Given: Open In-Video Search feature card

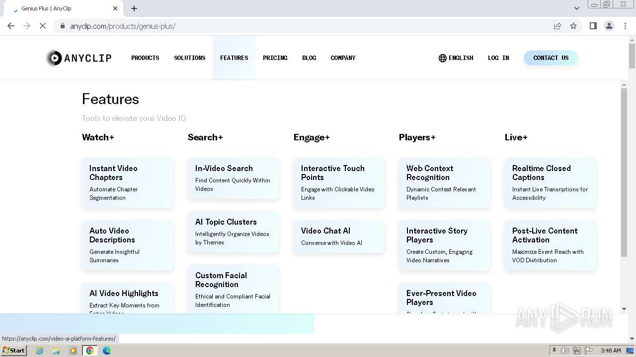Looking at the screenshot, I should (x=233, y=178).
